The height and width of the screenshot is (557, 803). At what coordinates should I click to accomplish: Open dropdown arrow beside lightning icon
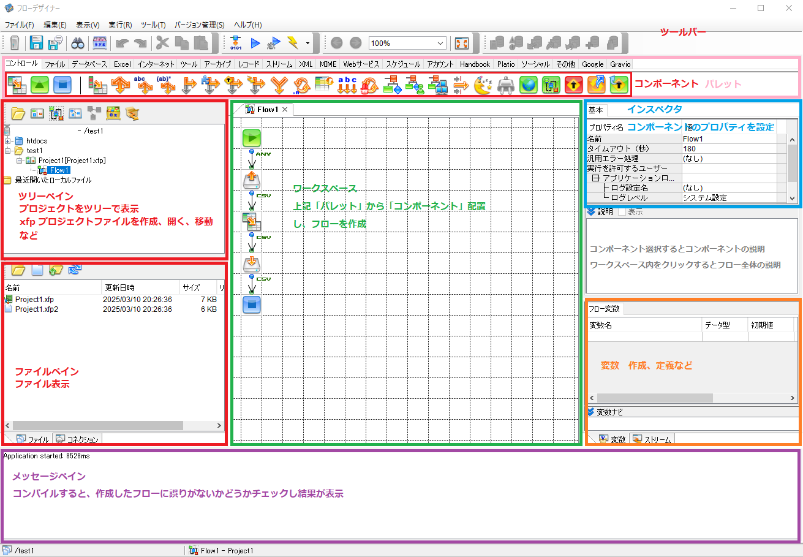(x=307, y=44)
